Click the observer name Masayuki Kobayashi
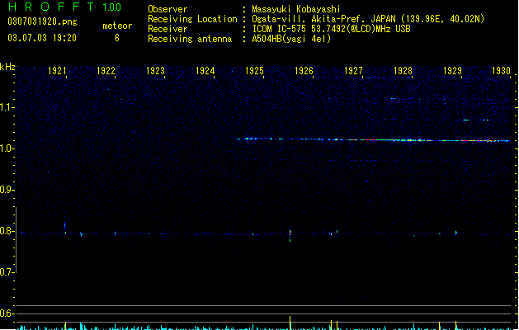 tap(296, 9)
